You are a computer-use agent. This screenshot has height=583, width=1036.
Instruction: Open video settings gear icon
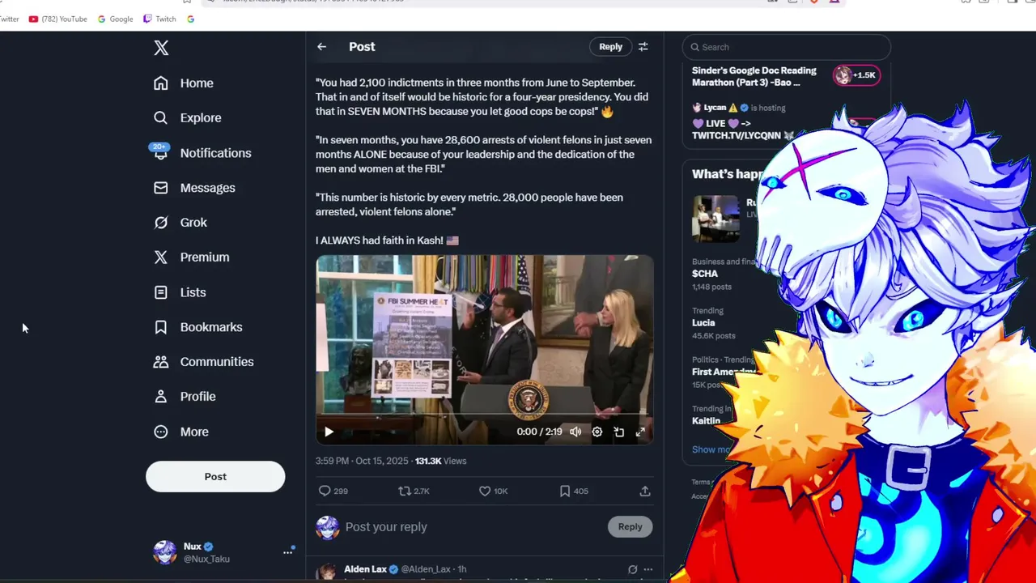pos(597,432)
